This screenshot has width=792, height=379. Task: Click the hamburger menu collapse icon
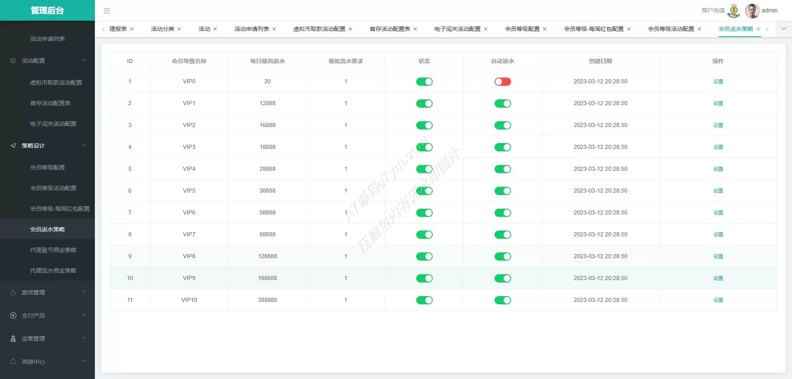107,11
